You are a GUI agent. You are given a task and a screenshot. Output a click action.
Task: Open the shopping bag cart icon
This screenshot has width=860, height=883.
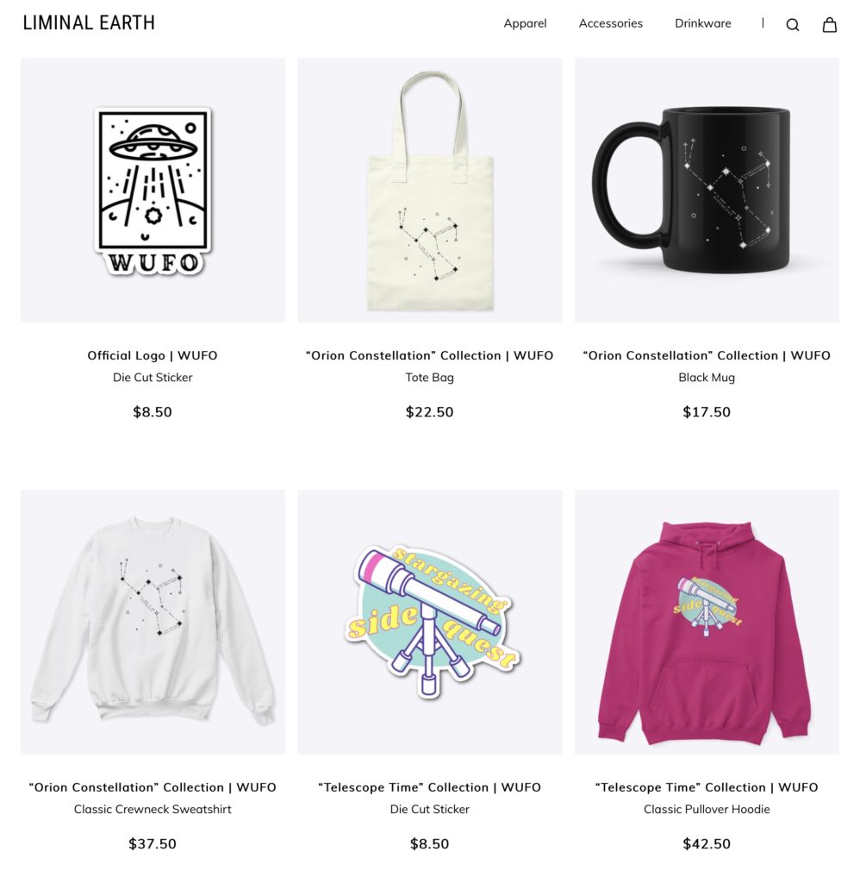[830, 24]
